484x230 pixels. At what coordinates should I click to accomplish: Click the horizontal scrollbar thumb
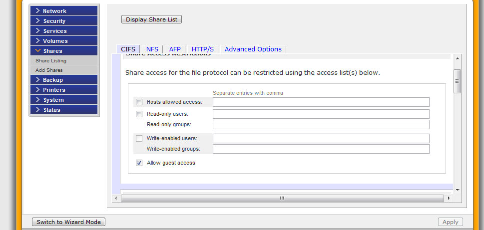282,198
